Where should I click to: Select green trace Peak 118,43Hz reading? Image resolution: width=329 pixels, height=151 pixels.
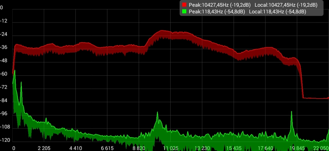coord(217,12)
